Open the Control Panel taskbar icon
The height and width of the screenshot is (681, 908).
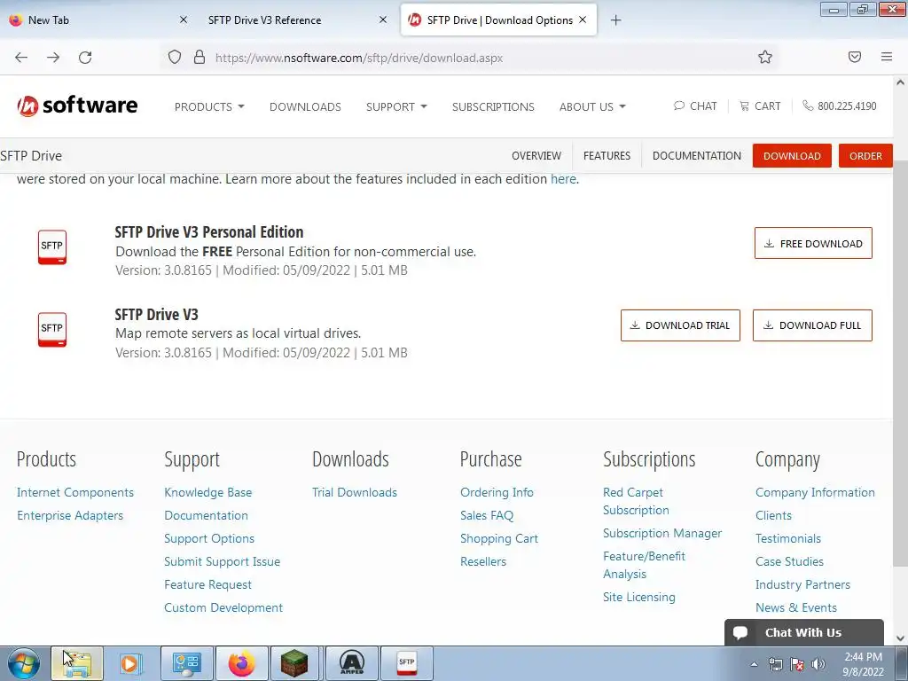(x=186, y=663)
